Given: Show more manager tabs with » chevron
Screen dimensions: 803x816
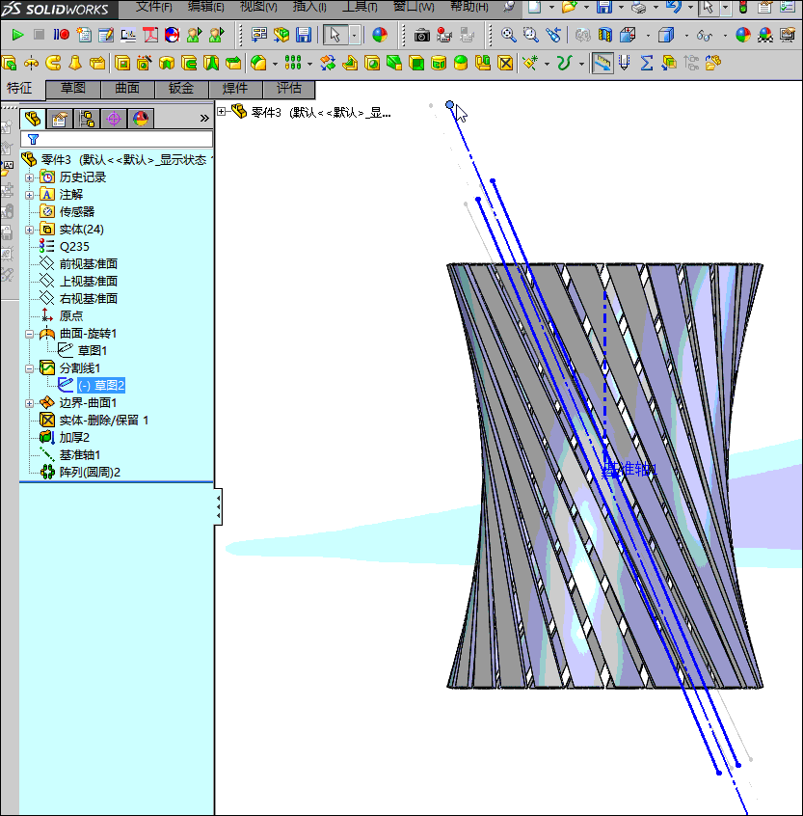Looking at the screenshot, I should click(x=204, y=118).
